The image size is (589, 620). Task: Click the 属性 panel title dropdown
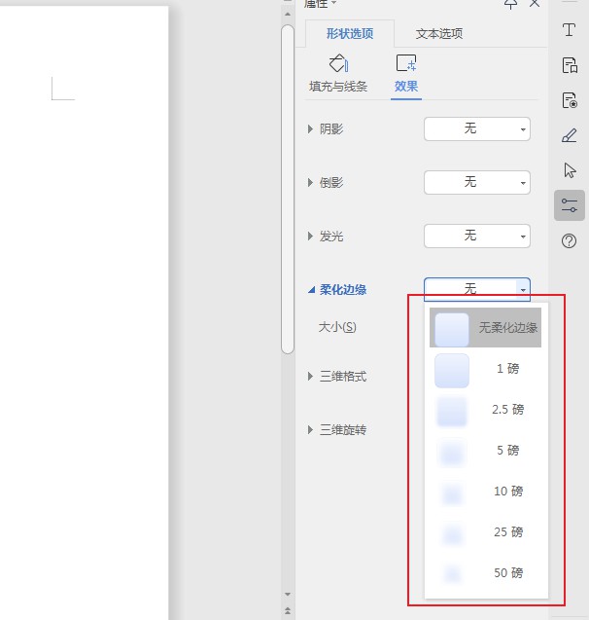pos(321,4)
